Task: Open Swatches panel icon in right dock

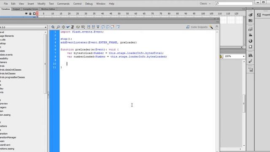Action: 250,21
